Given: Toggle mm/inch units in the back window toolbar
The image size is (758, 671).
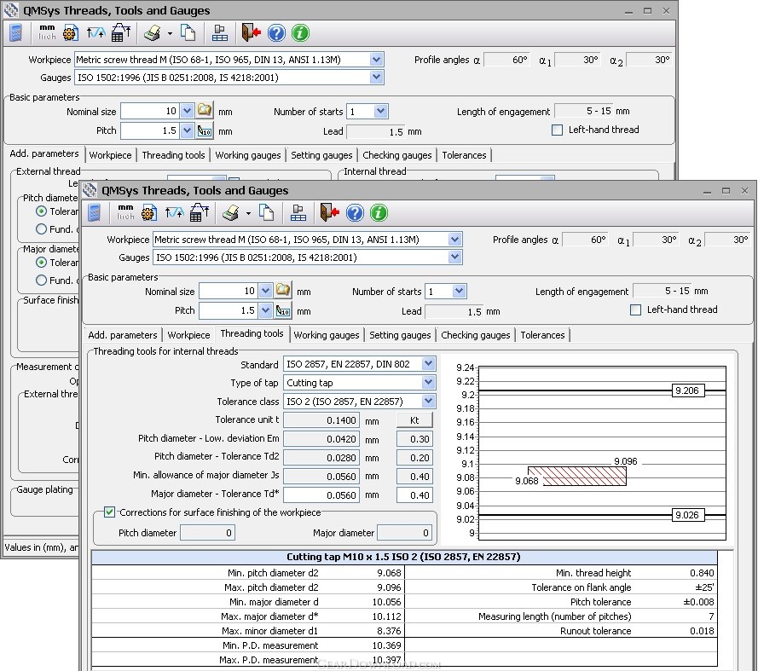Looking at the screenshot, I should pos(47,32).
